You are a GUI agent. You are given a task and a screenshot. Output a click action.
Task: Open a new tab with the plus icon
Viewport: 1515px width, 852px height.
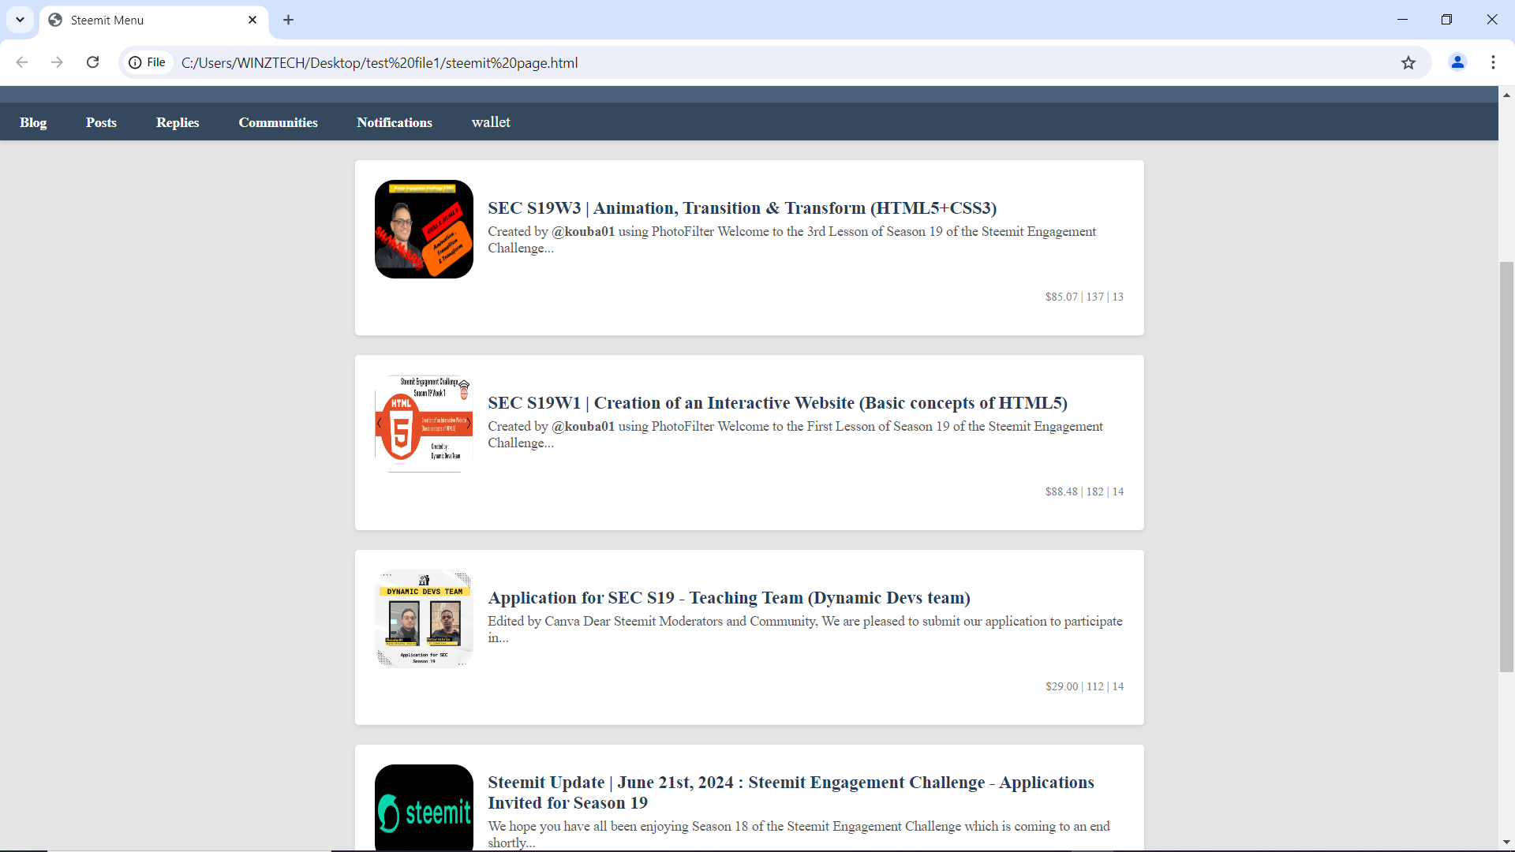pyautogui.click(x=289, y=20)
